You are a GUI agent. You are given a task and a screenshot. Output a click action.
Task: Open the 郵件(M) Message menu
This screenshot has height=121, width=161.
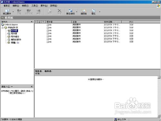[x=44, y=6]
